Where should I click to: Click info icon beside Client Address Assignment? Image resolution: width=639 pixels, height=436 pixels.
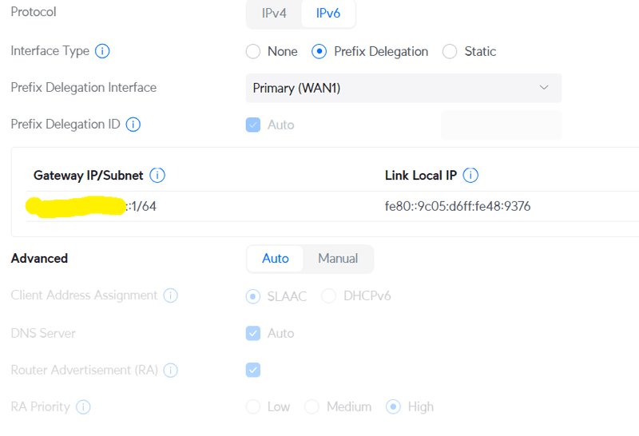[170, 295]
